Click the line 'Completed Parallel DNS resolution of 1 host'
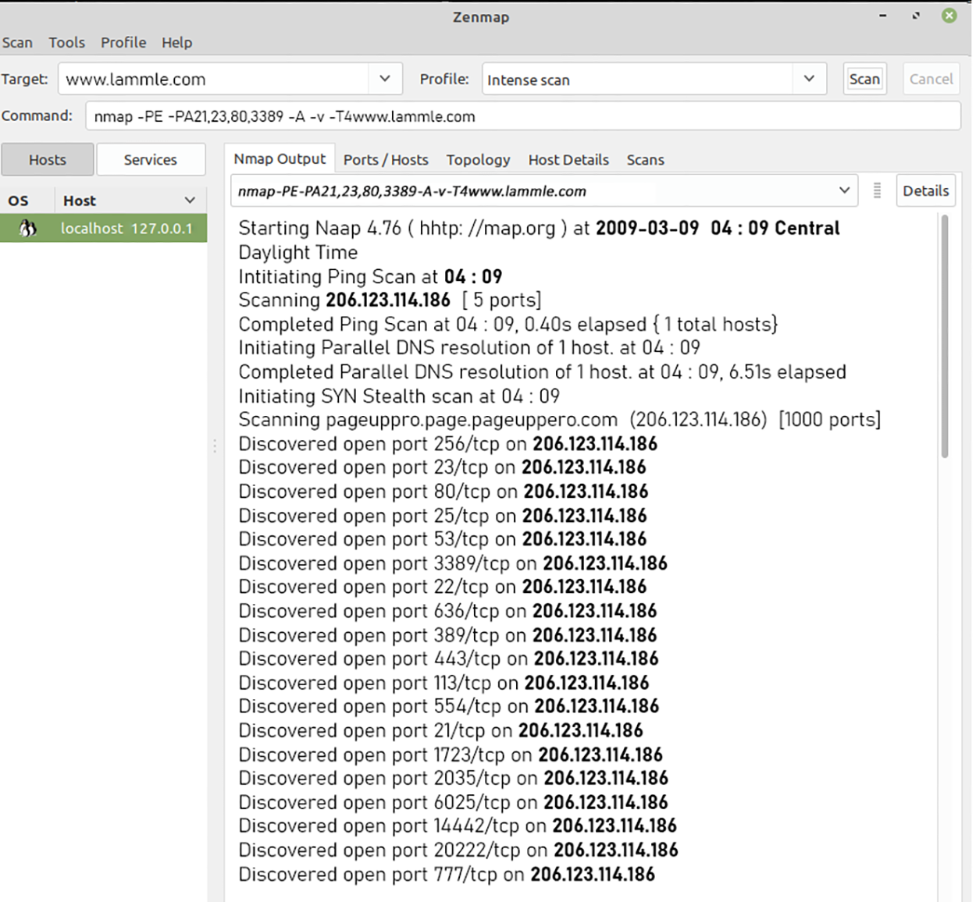The image size is (976, 902). point(543,372)
